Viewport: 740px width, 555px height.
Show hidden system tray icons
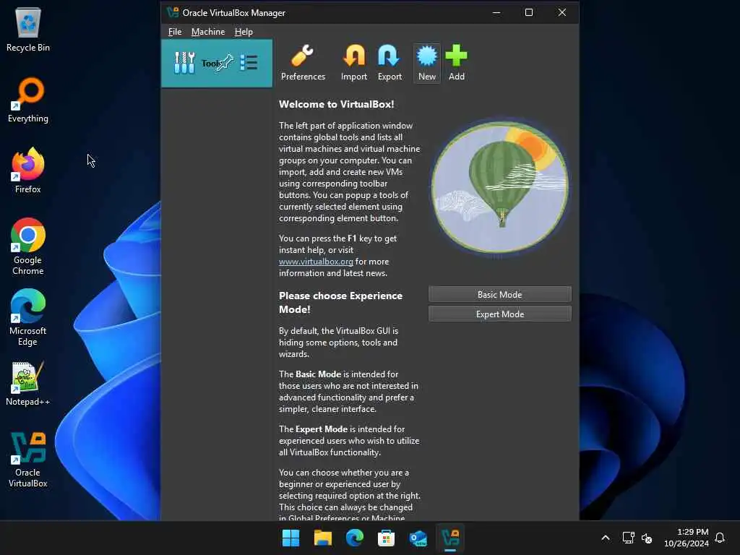606,538
